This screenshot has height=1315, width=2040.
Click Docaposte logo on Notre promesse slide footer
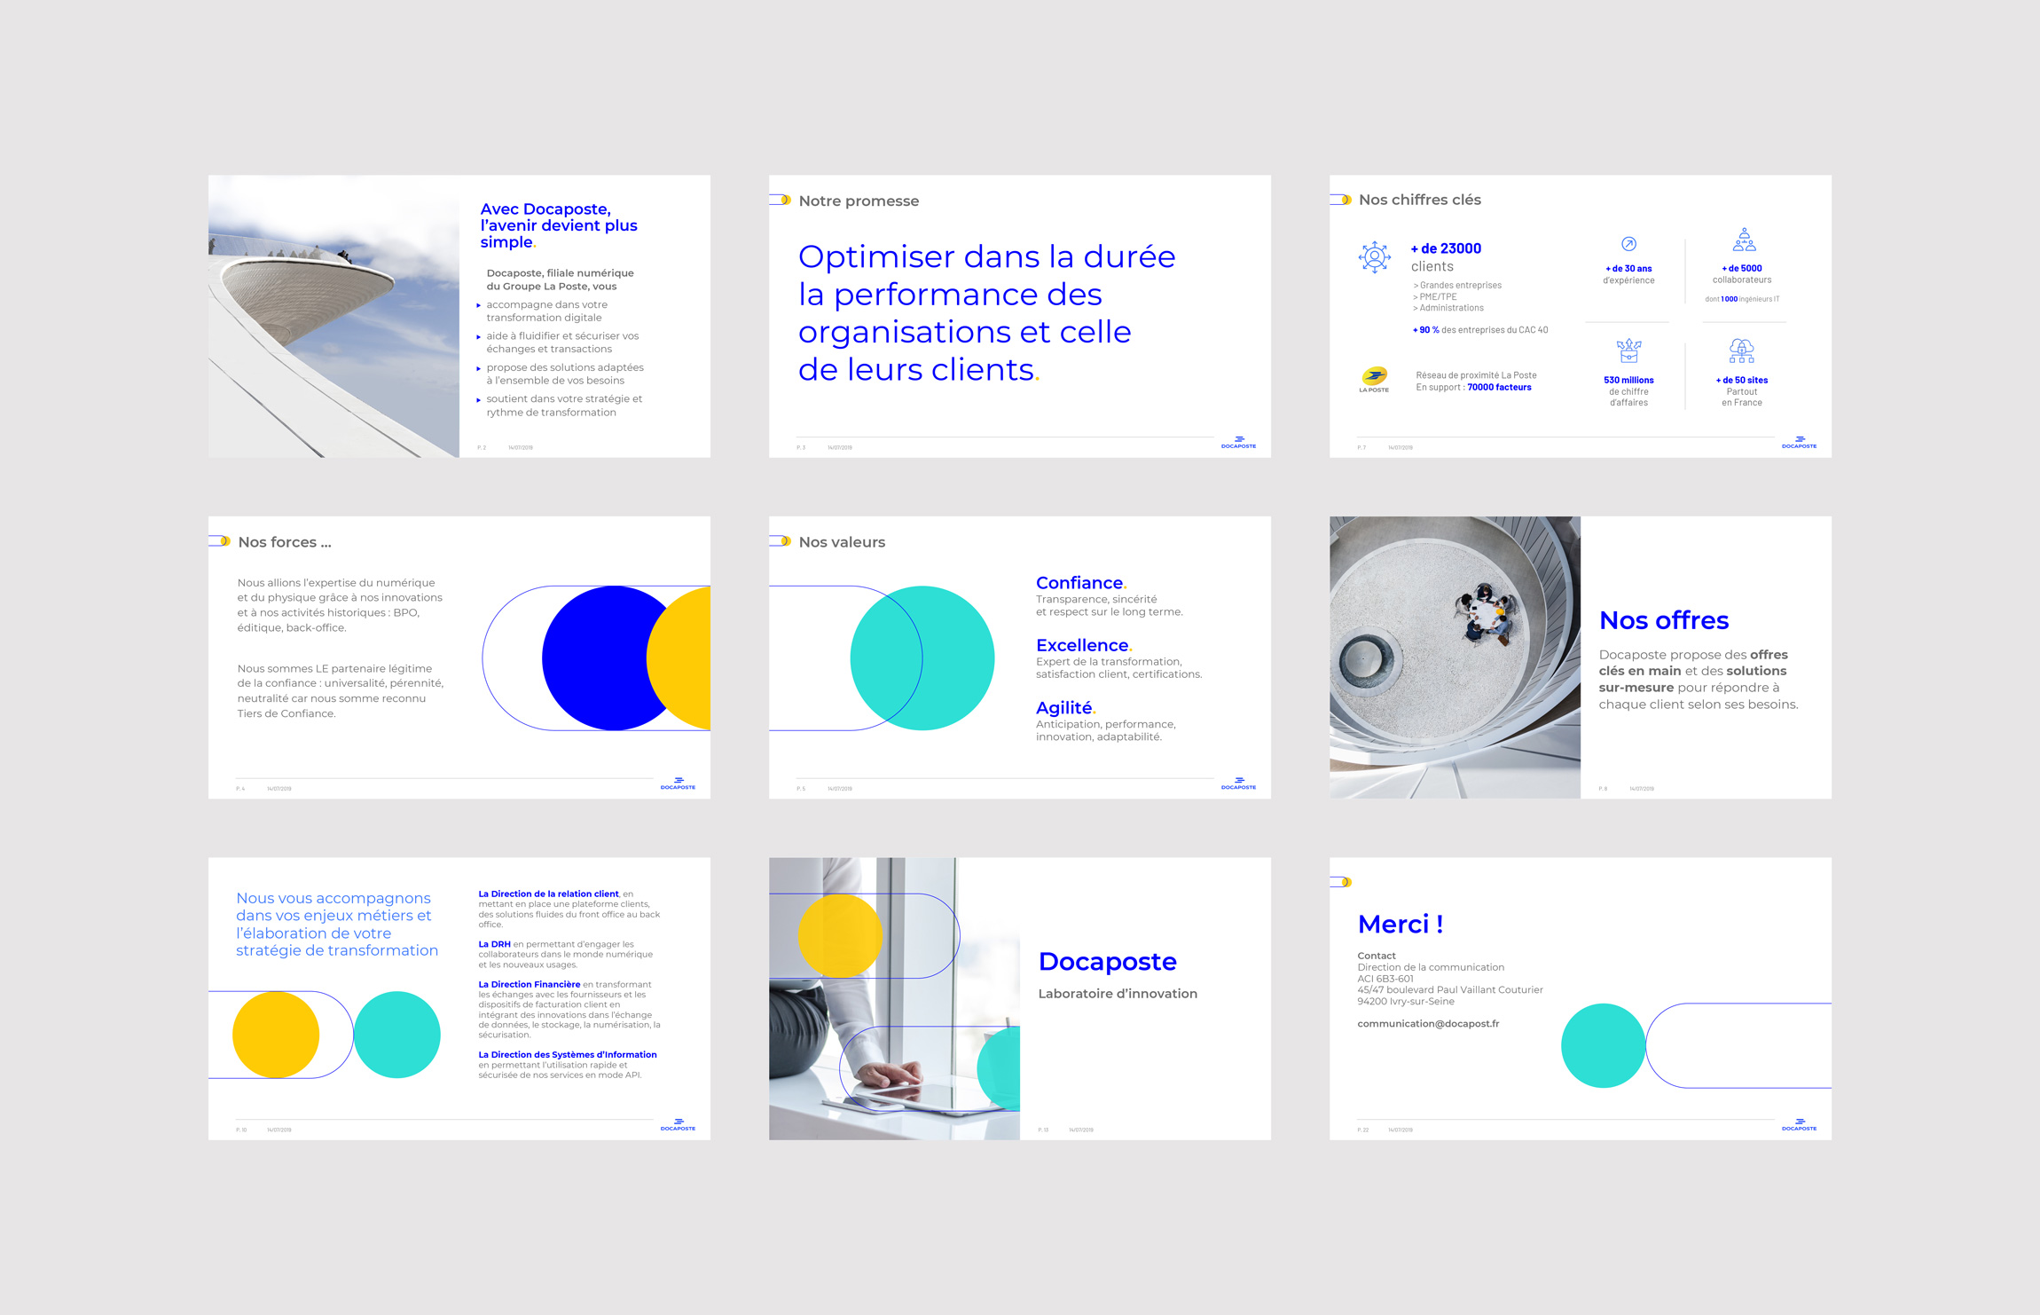(x=1238, y=442)
